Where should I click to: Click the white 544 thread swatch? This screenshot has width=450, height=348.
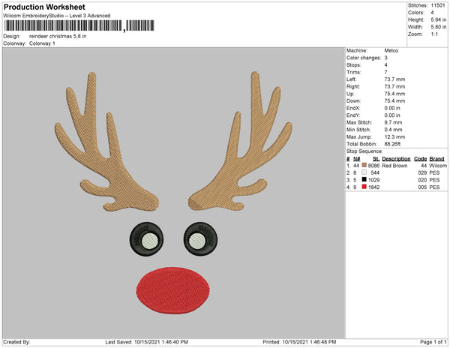(x=364, y=172)
